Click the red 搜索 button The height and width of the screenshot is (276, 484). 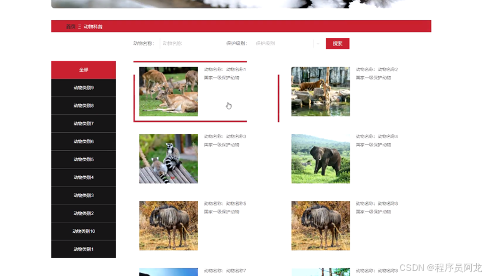pyautogui.click(x=337, y=44)
